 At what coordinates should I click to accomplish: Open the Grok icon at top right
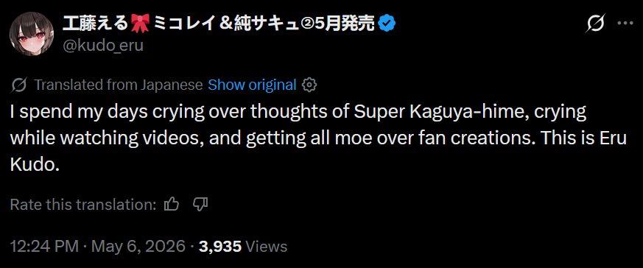(596, 24)
